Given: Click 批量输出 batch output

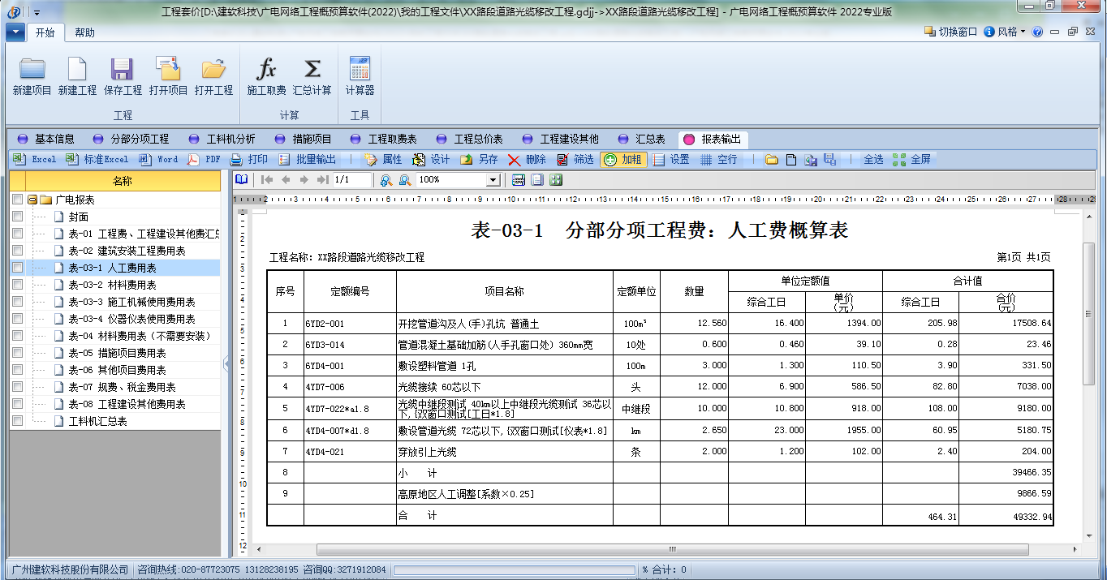Looking at the screenshot, I should [307, 160].
